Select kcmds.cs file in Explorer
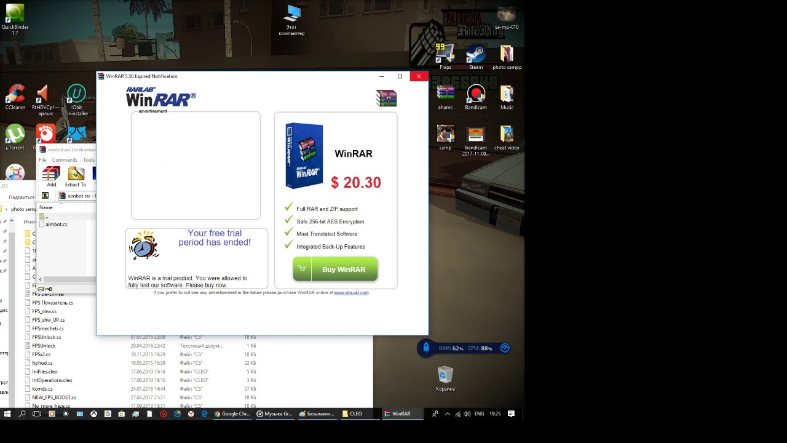Viewport: 787px width, 443px height. coord(42,389)
